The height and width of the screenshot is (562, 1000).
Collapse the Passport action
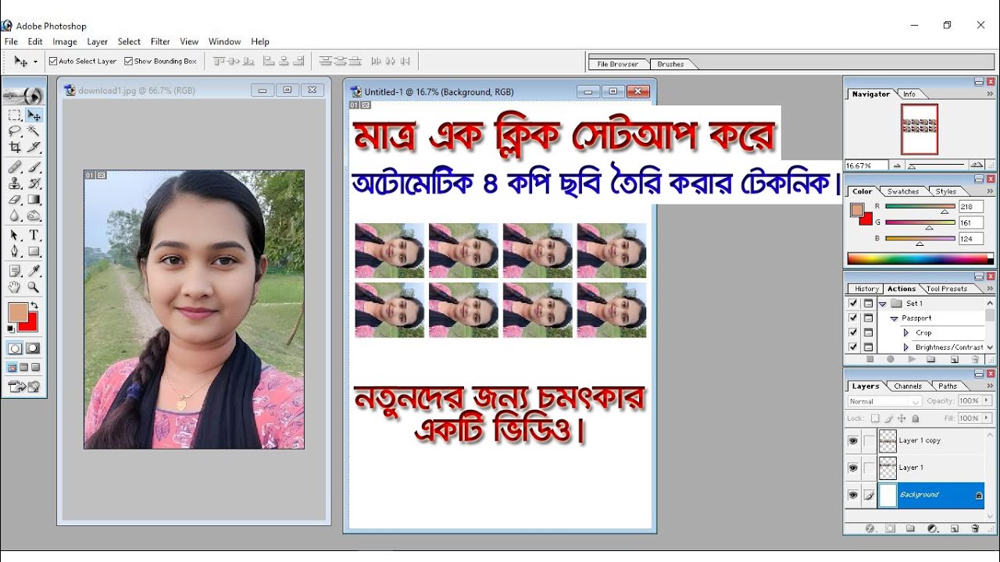coord(895,318)
